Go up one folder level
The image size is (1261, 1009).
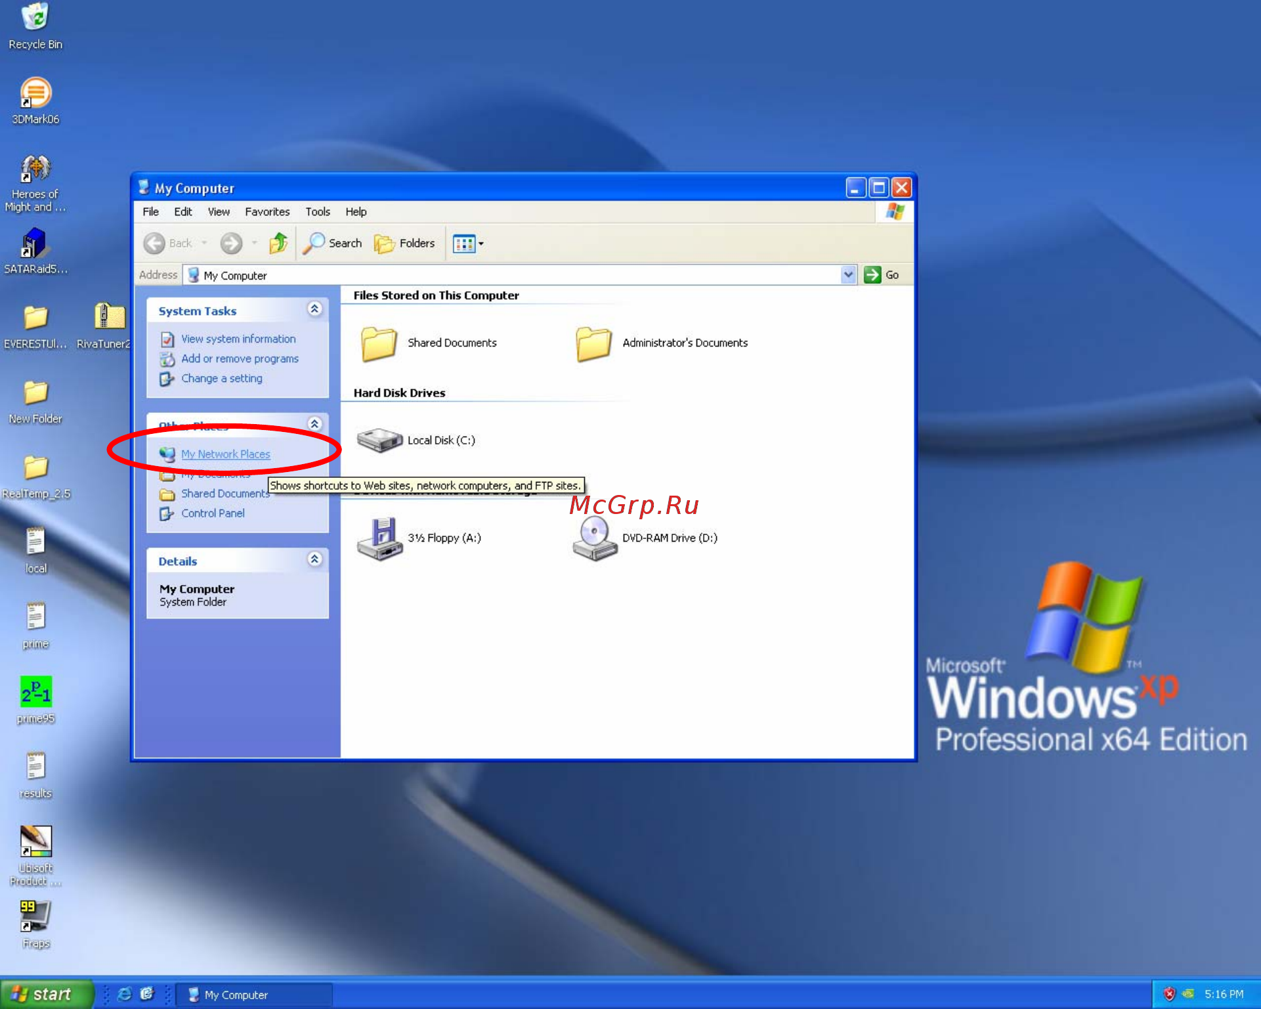coord(278,244)
